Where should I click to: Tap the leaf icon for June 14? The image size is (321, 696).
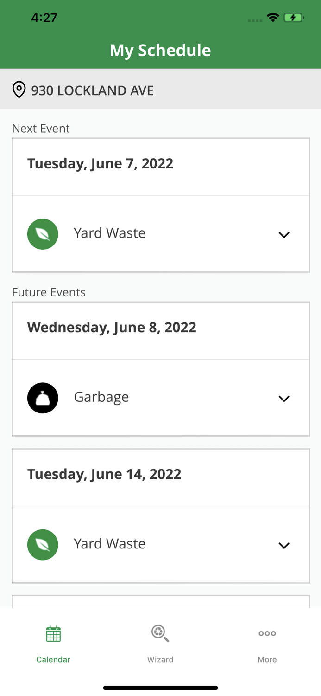point(43,544)
